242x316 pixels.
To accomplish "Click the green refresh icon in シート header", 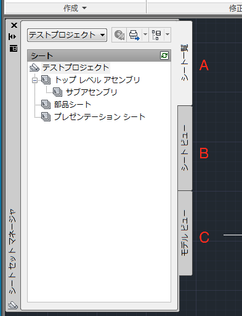I will pos(164,55).
